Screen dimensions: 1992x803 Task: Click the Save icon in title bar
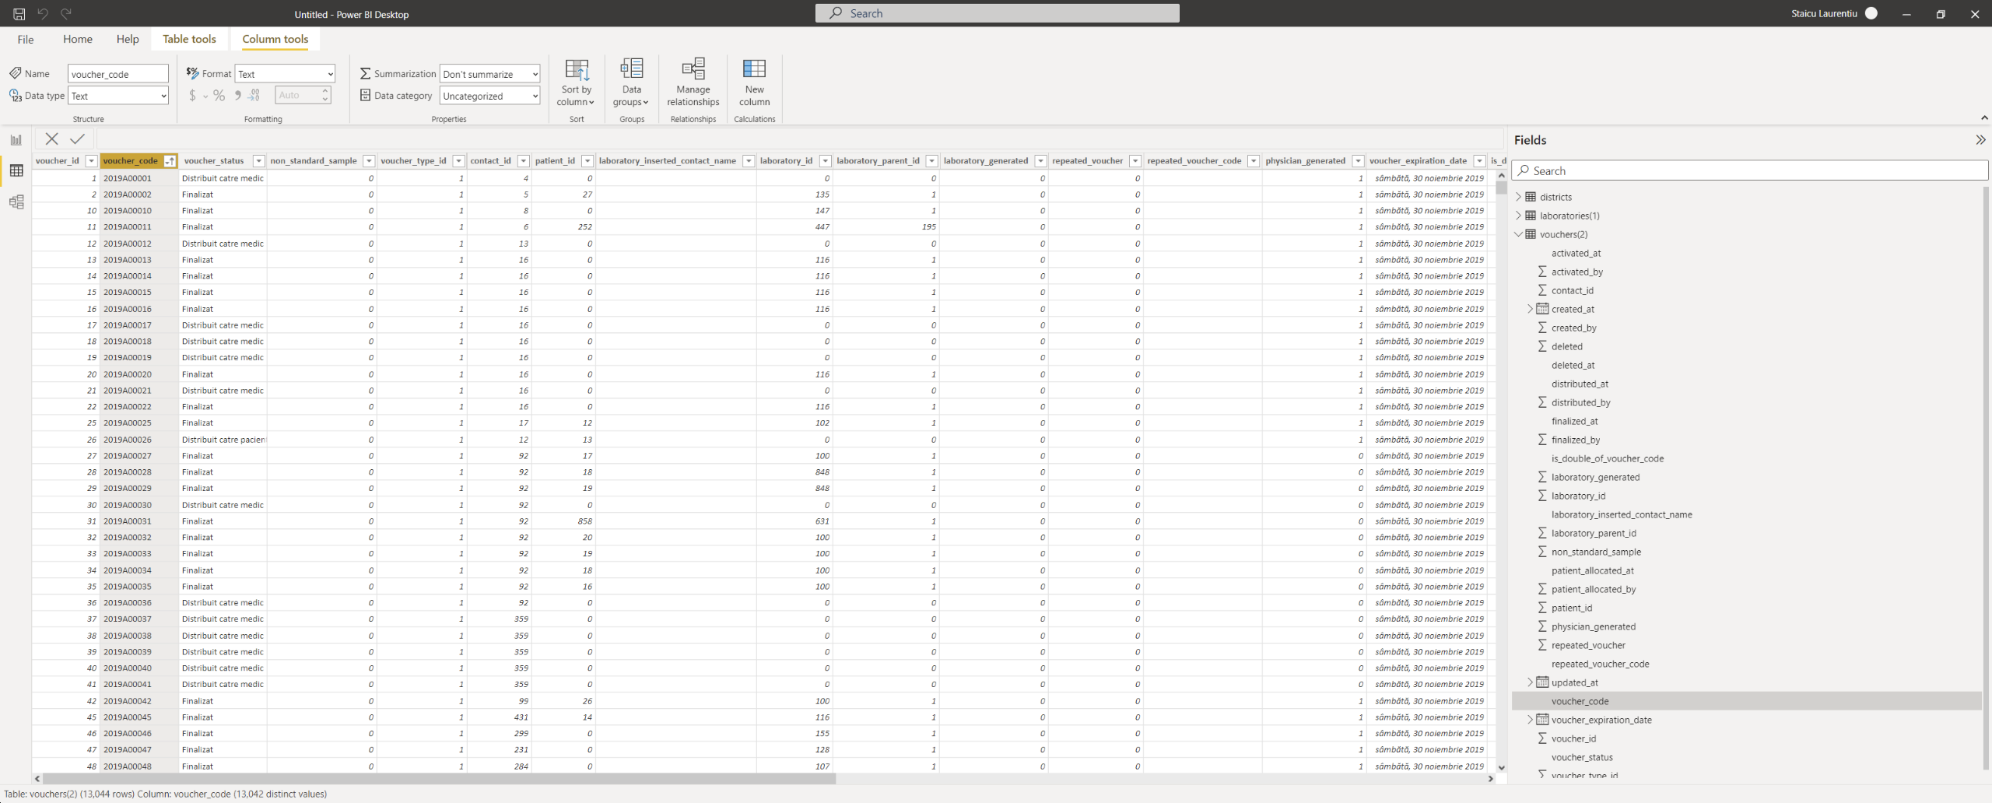[19, 14]
